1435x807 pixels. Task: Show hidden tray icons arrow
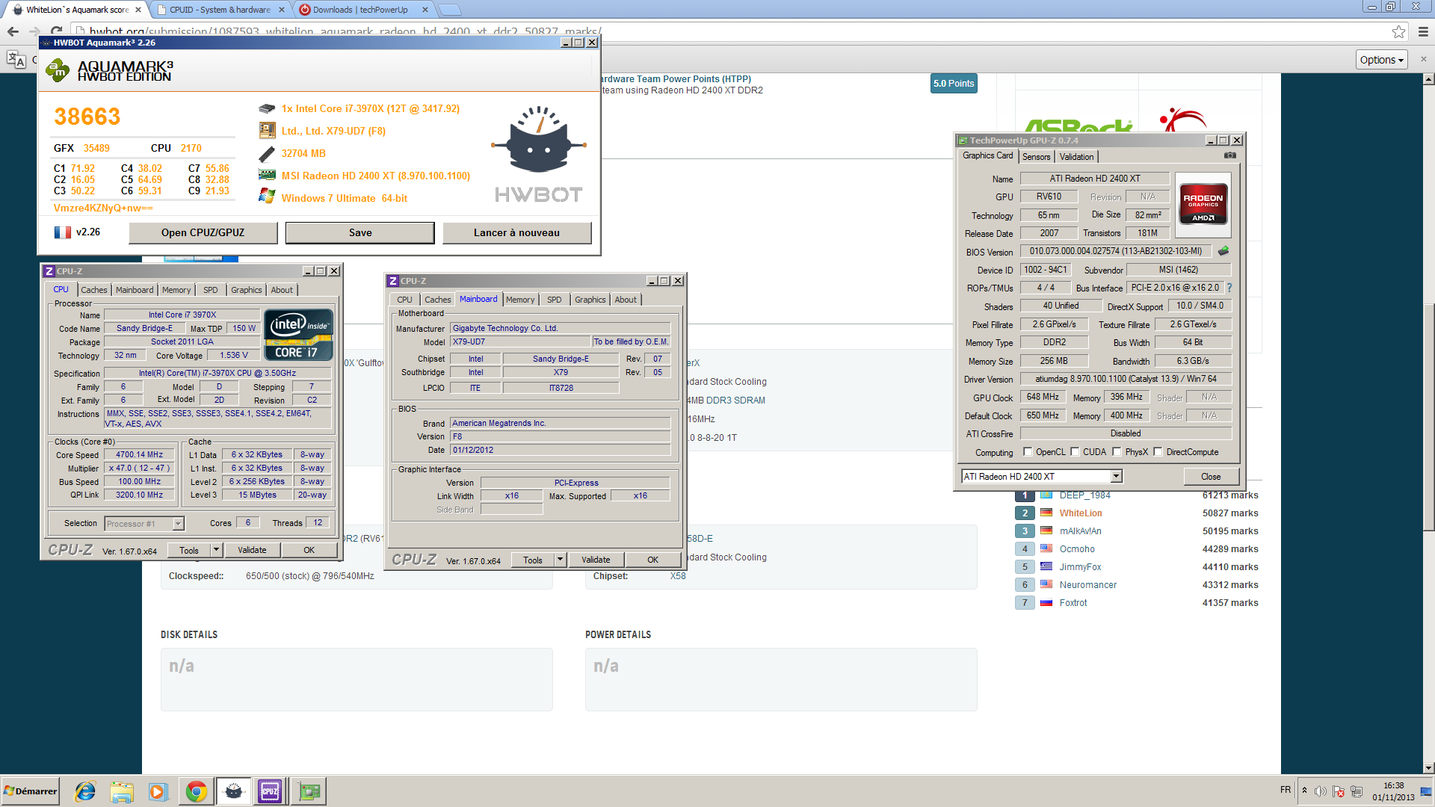(1304, 791)
